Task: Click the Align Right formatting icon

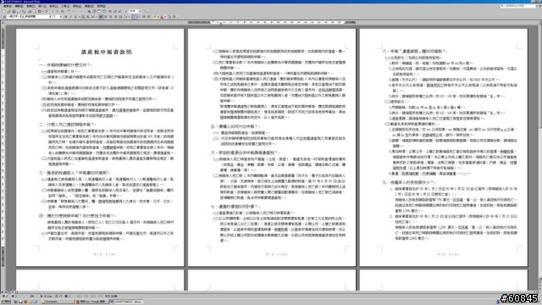Action: (111, 17)
